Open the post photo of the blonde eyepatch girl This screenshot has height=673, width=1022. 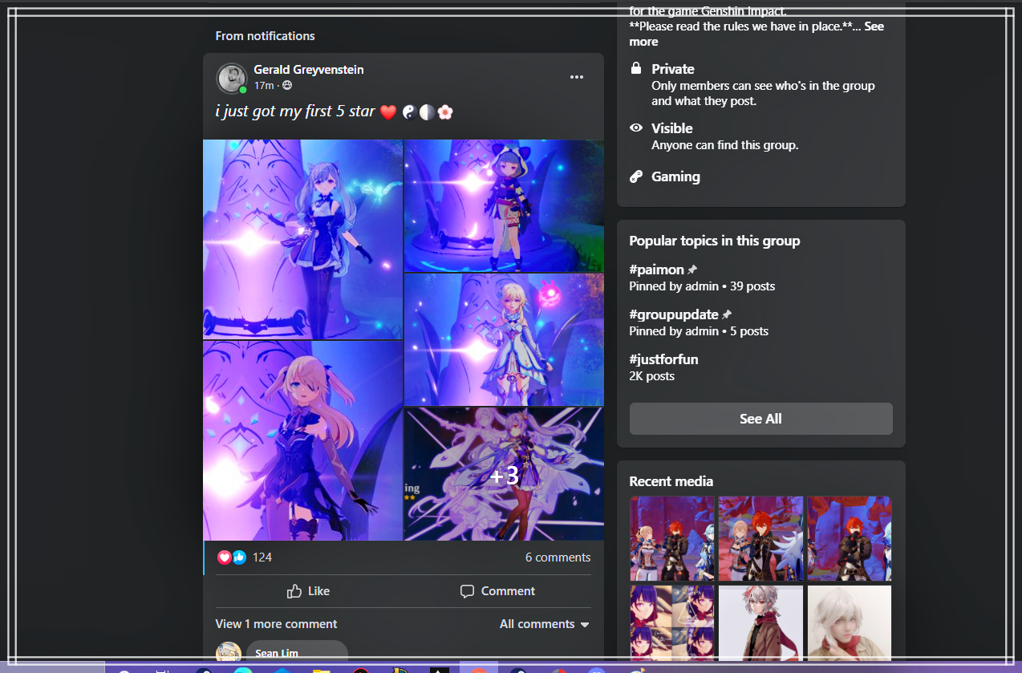pyautogui.click(x=302, y=440)
